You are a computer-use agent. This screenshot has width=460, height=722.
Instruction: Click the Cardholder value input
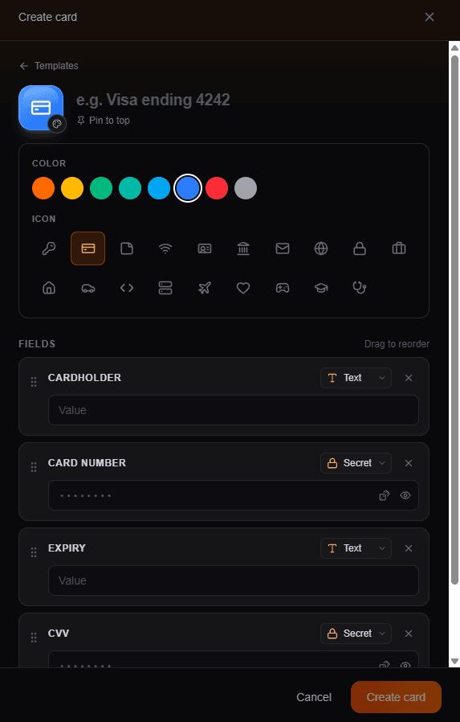click(x=234, y=410)
